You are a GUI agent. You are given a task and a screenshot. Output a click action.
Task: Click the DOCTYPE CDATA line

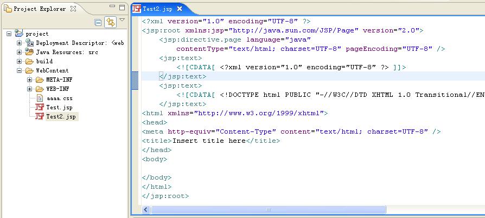330,95
